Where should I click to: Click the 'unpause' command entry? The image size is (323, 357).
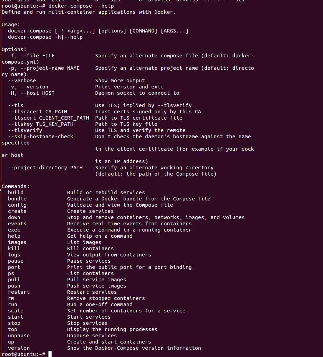click(19, 336)
